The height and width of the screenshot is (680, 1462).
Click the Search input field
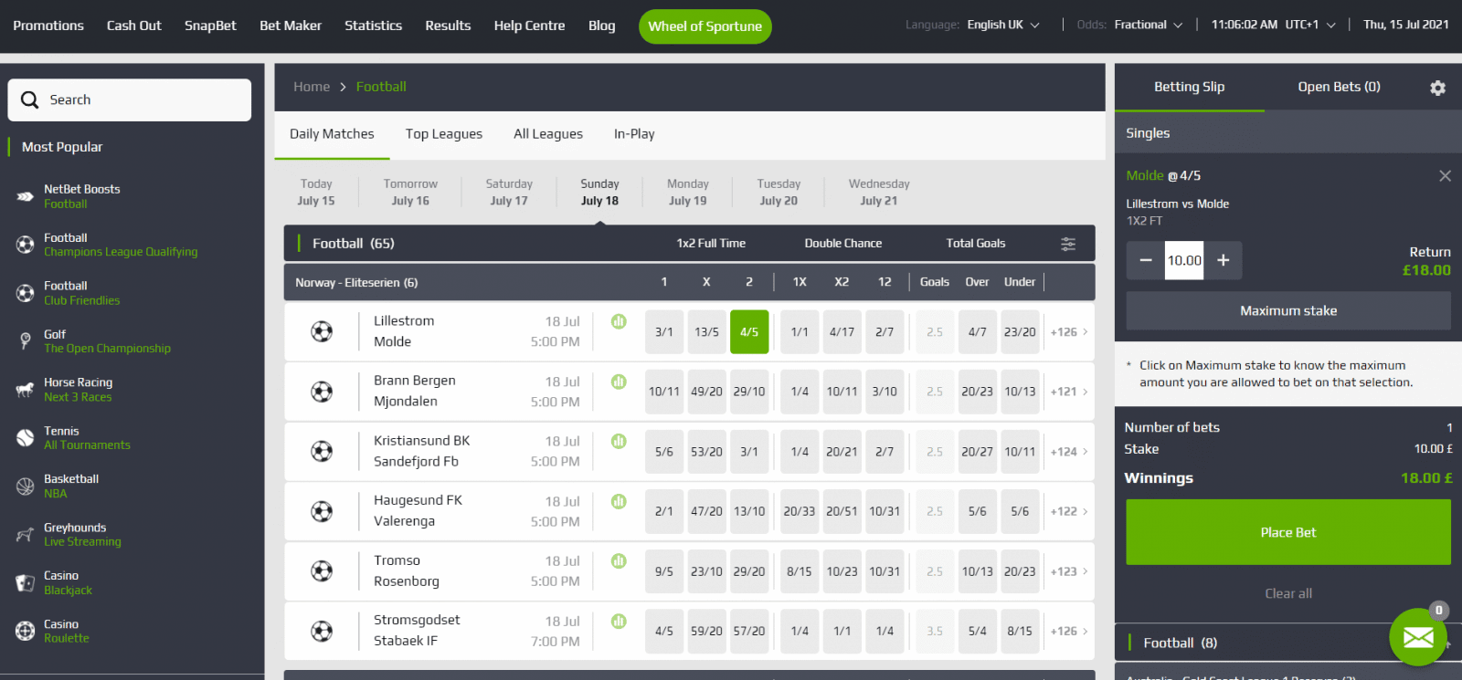pyautogui.click(x=130, y=99)
